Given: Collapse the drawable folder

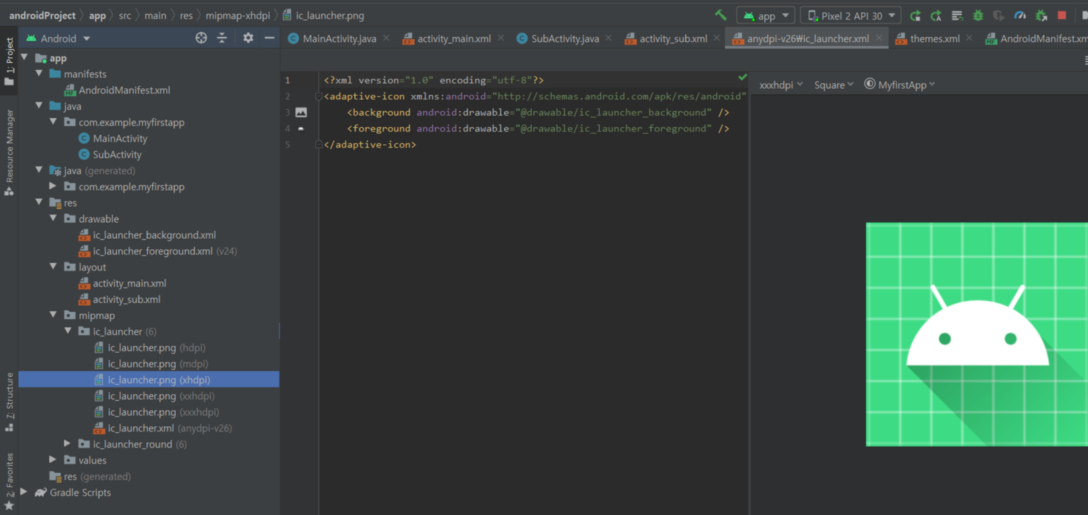Looking at the screenshot, I should (53, 218).
